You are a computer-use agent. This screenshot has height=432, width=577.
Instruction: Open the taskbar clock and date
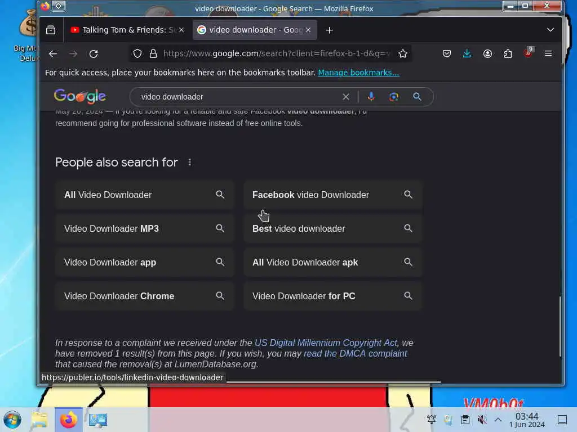click(x=527, y=420)
